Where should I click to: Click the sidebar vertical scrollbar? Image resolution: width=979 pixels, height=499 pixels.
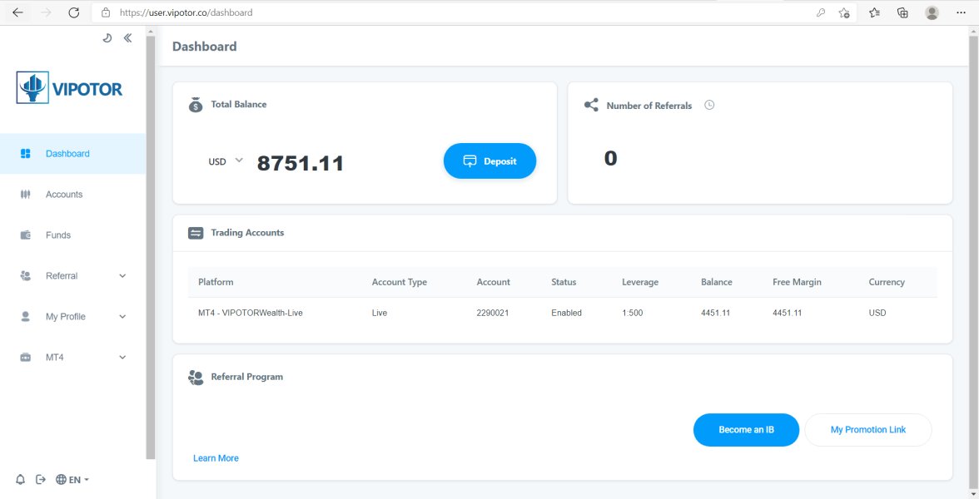(151, 249)
